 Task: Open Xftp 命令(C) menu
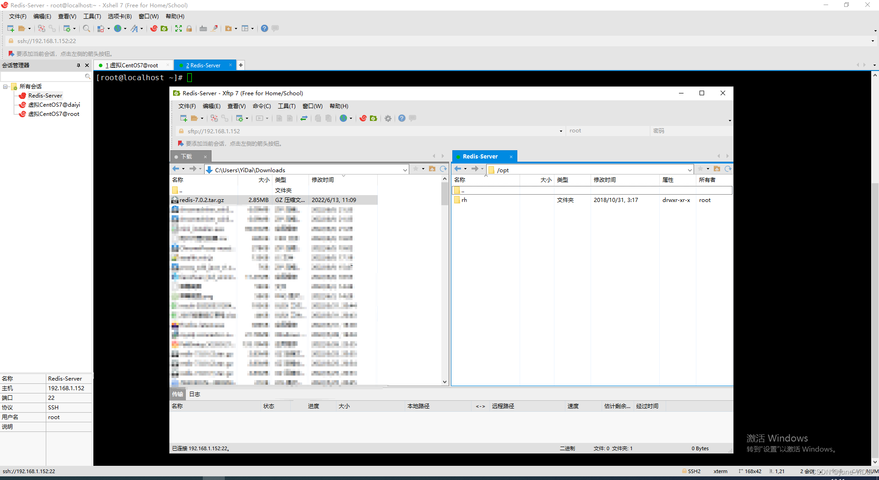tap(262, 106)
